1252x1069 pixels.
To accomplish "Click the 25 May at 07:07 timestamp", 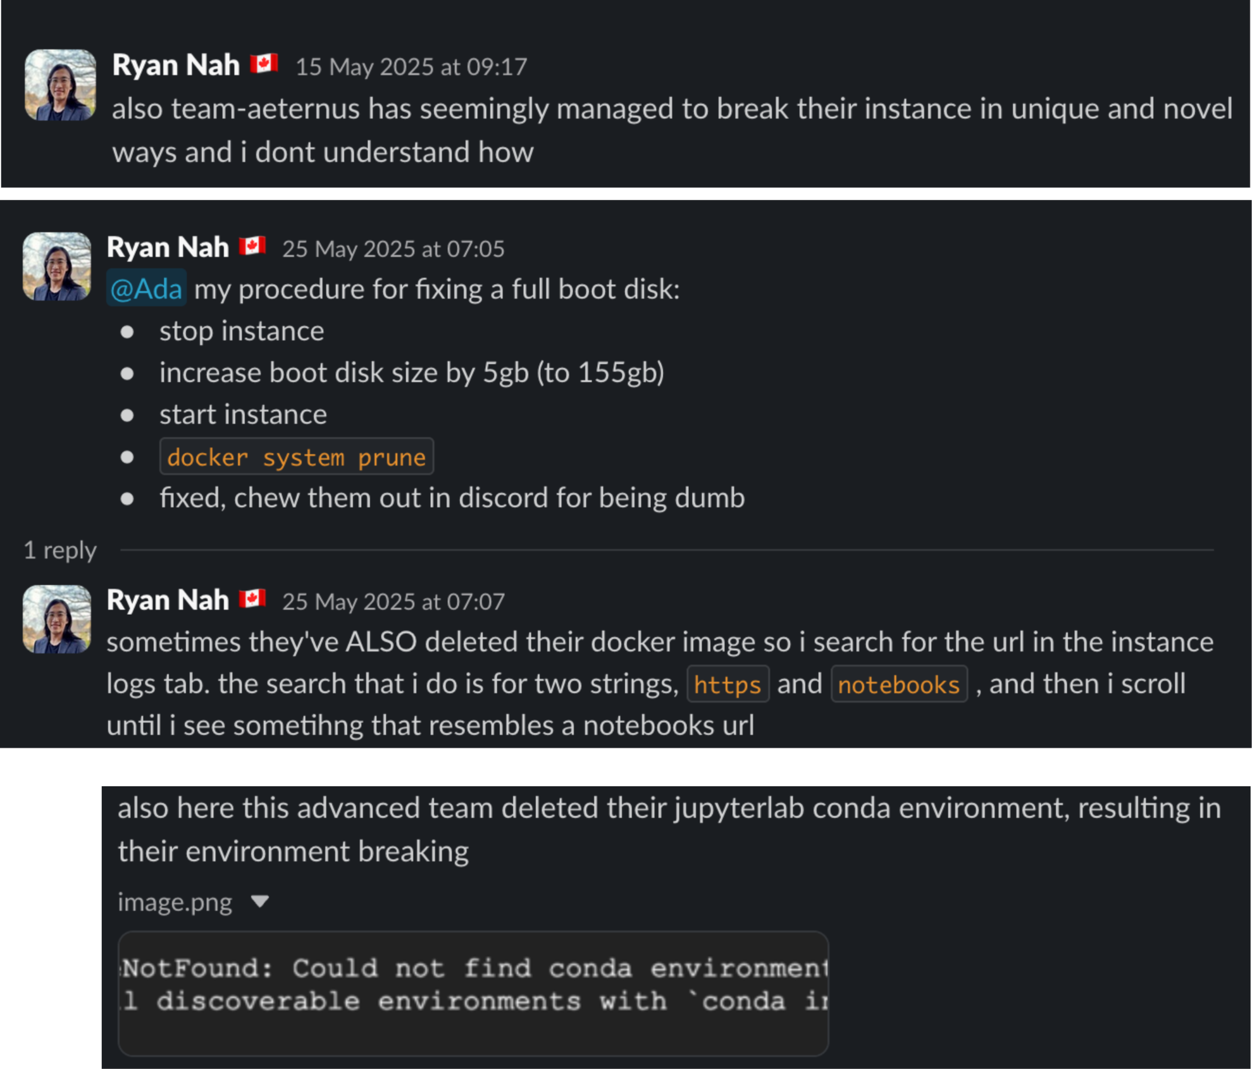I will point(394,602).
